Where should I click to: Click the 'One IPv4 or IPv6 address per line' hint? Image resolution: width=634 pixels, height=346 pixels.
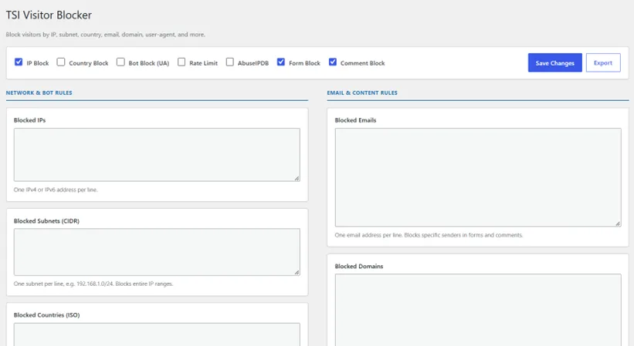(x=56, y=190)
